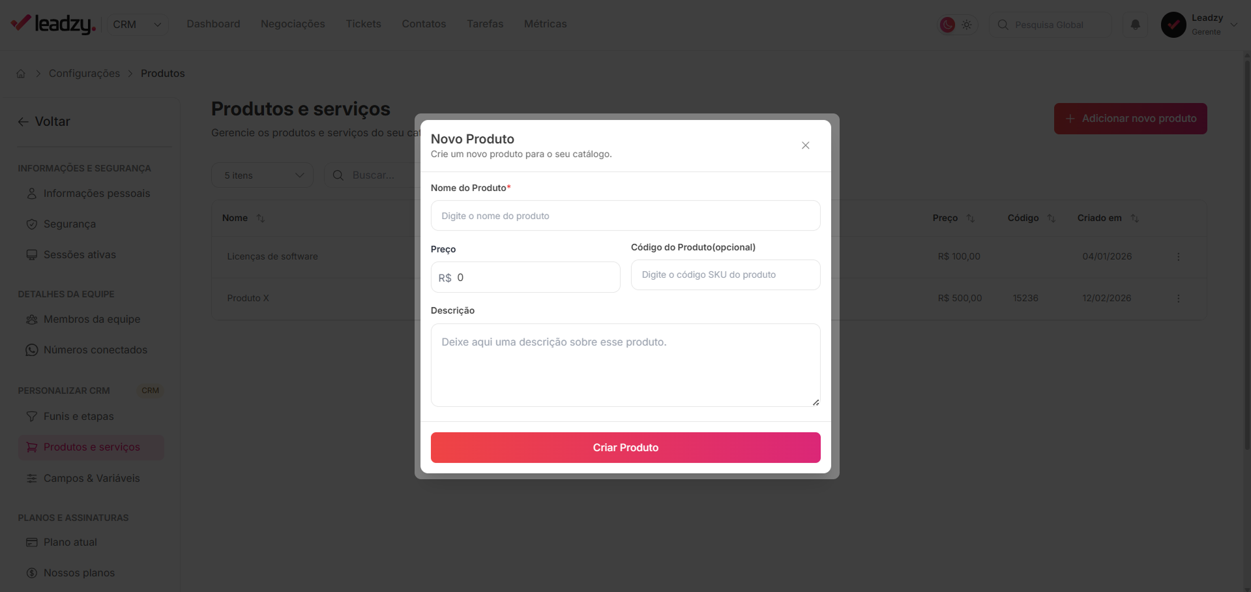
Task: Click the CRM badge beside Personalizar CRM
Action: (x=150, y=391)
